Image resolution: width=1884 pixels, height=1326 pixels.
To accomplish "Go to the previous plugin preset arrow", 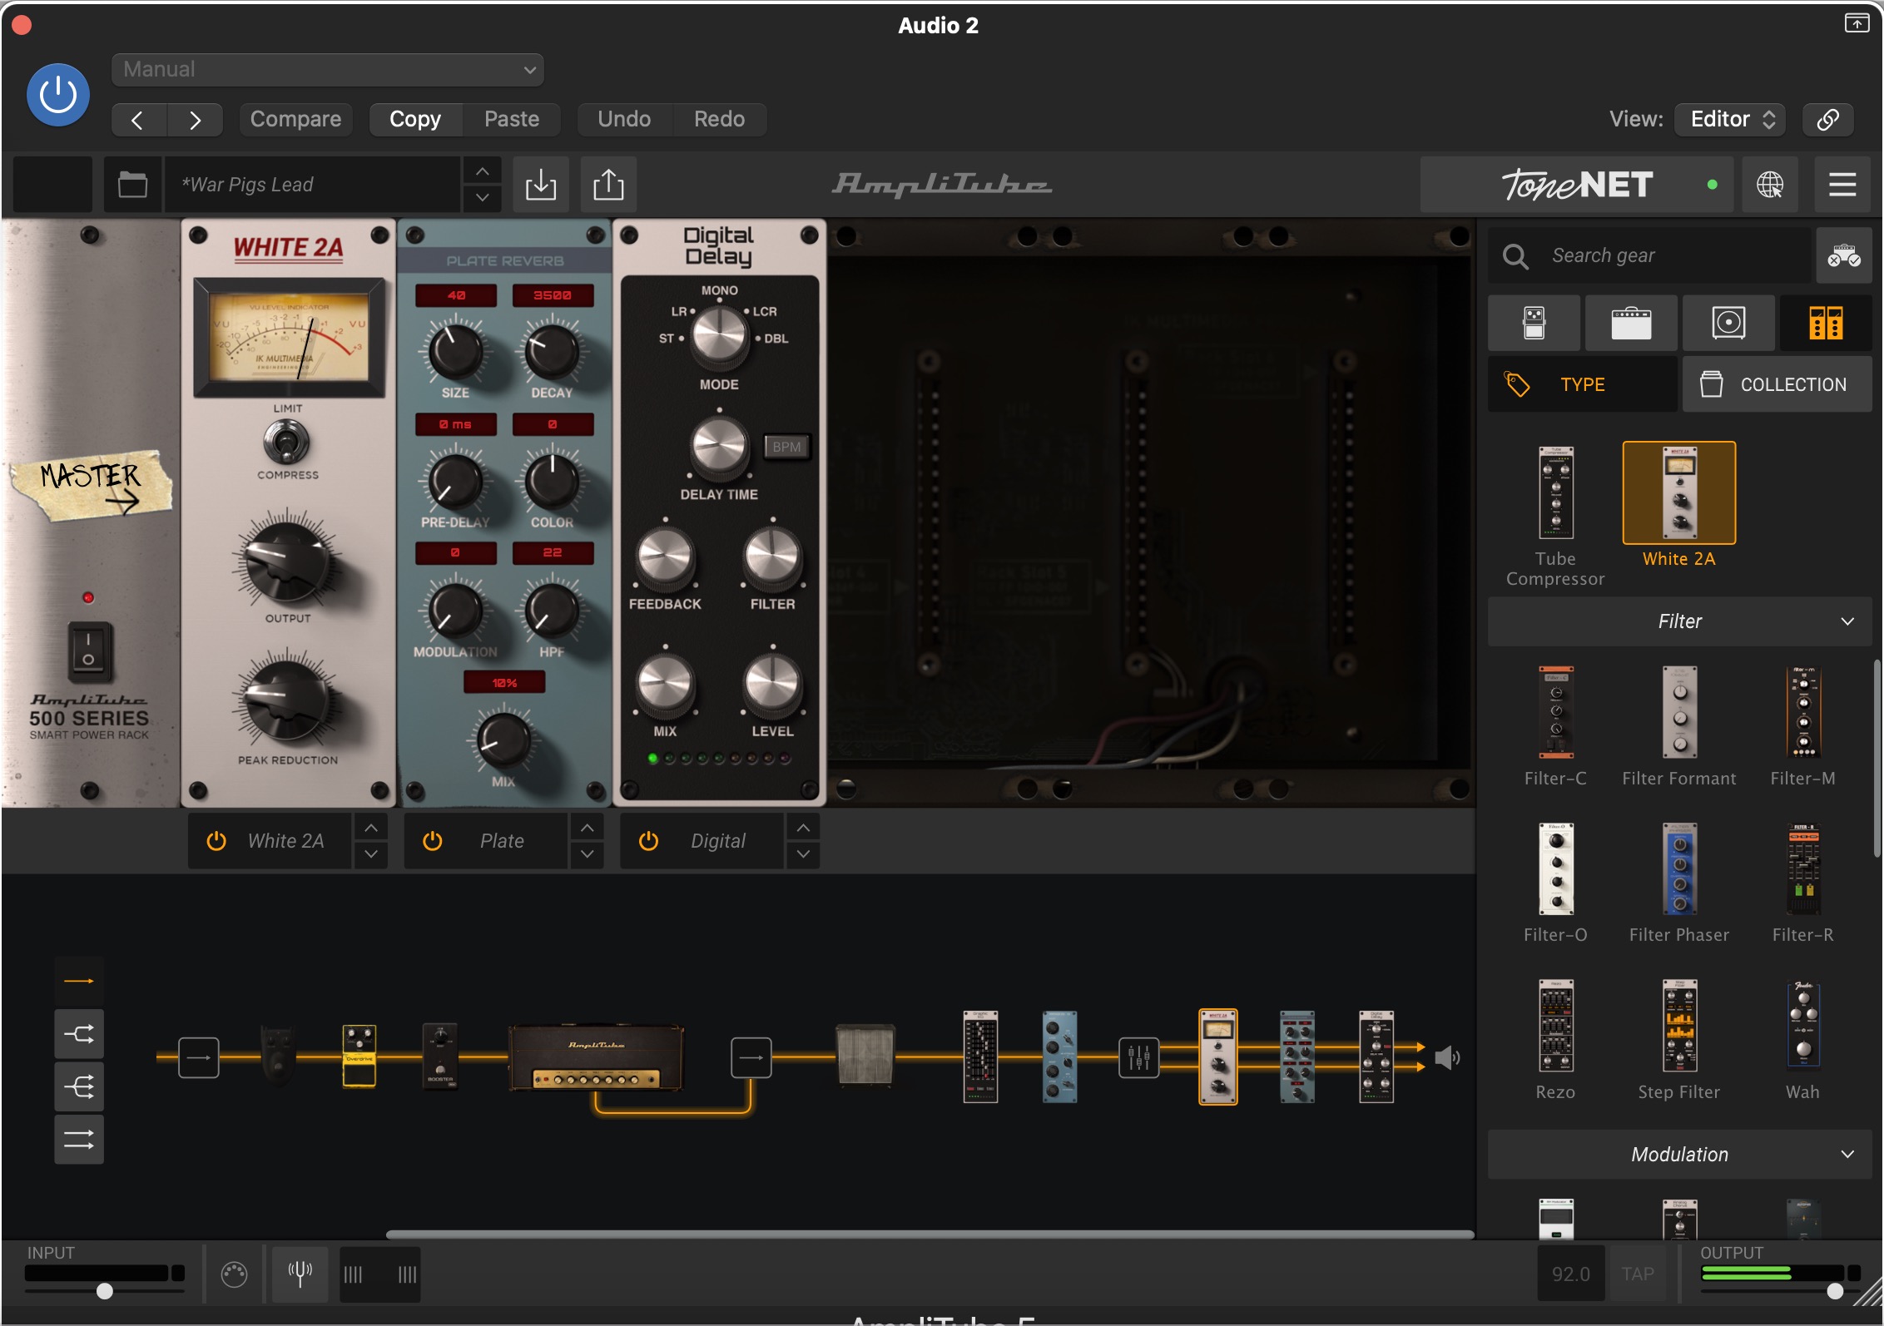I will click(138, 120).
